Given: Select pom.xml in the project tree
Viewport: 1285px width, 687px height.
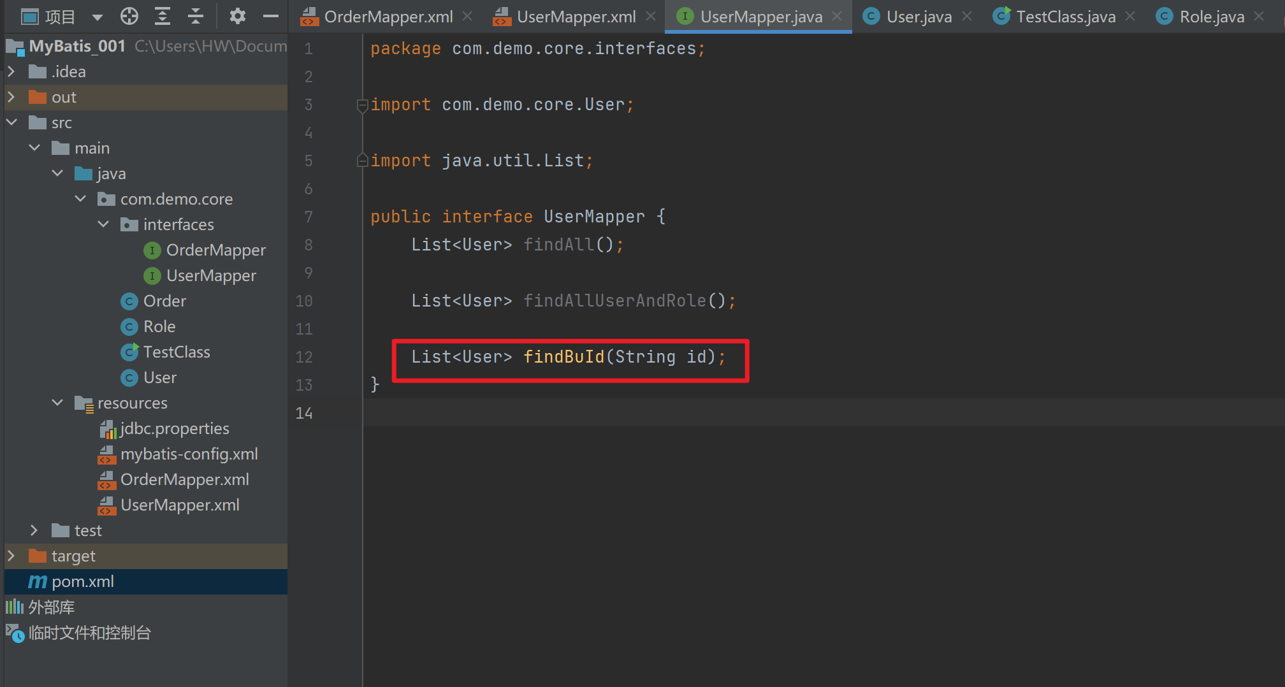Looking at the screenshot, I should point(83,581).
